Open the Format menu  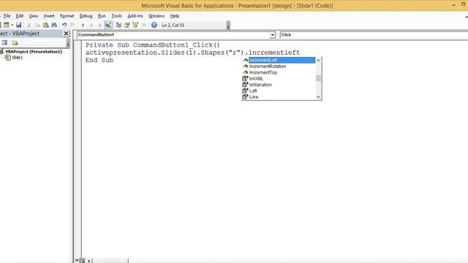[67, 16]
